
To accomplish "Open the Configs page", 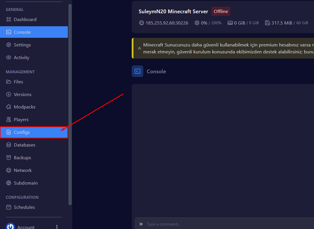I will click(34, 132).
